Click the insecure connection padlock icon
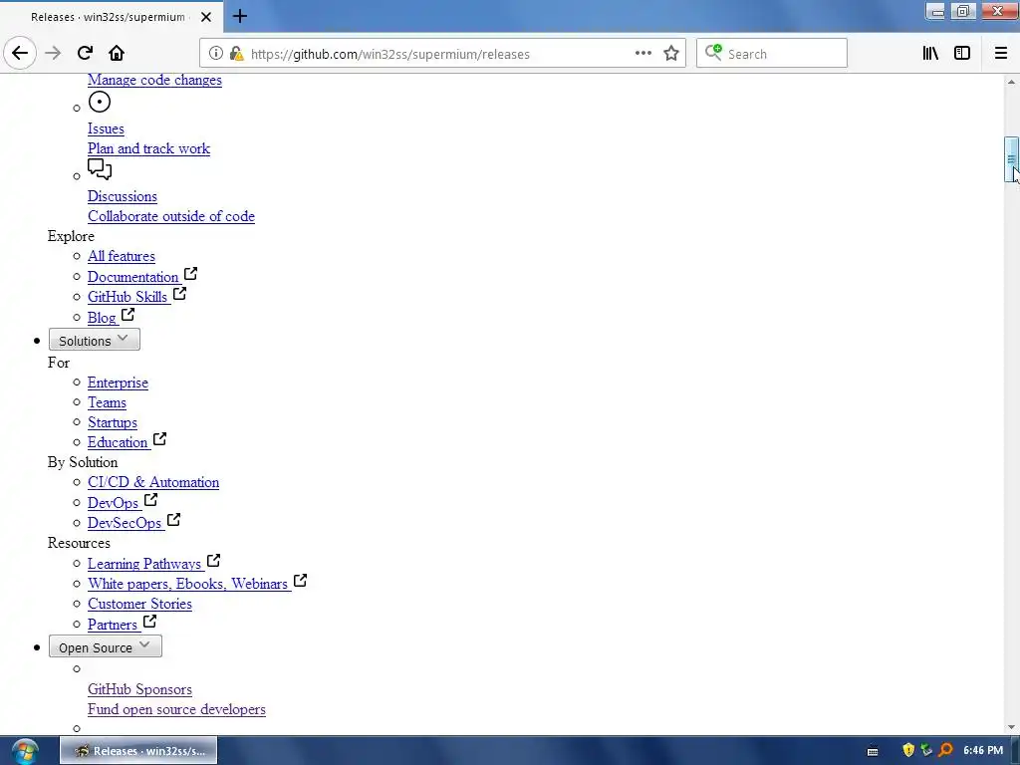 [x=236, y=54]
